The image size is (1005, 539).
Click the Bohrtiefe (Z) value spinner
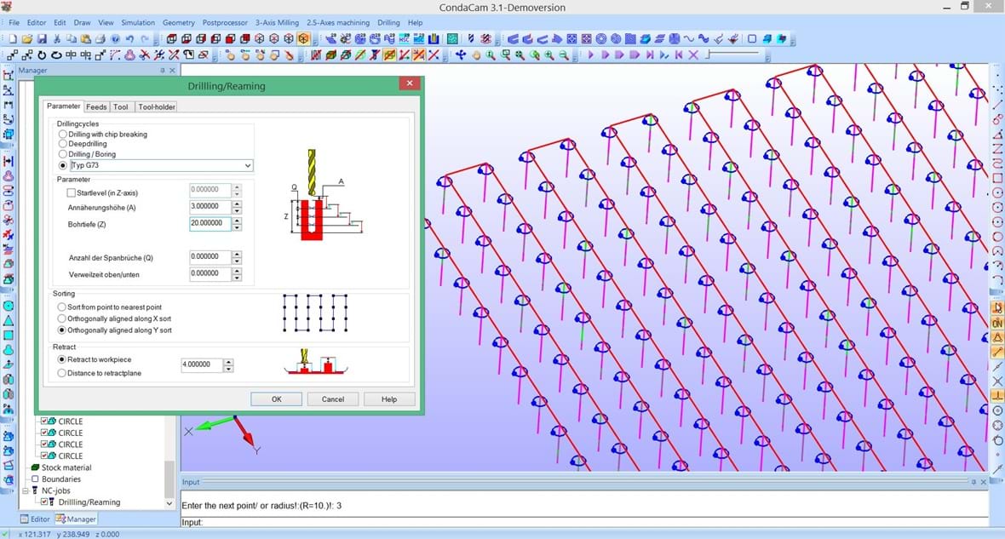(237, 224)
